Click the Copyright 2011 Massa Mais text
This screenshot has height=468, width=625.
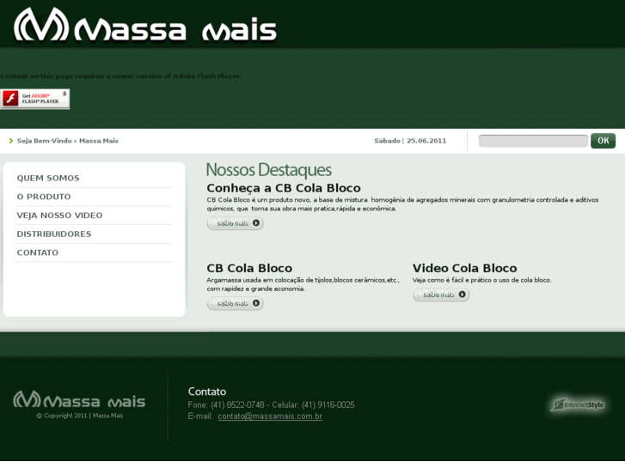click(79, 416)
